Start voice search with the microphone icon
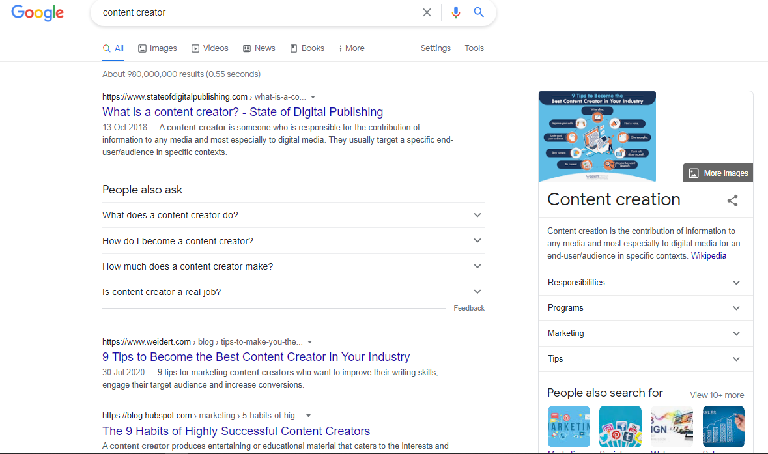Screen dimensions: 768x454 click(456, 12)
